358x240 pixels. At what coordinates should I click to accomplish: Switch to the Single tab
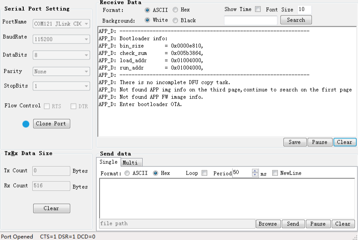click(108, 162)
